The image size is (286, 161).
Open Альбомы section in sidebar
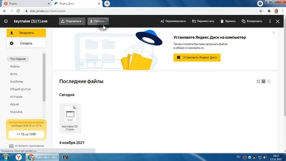pyautogui.click(x=17, y=81)
